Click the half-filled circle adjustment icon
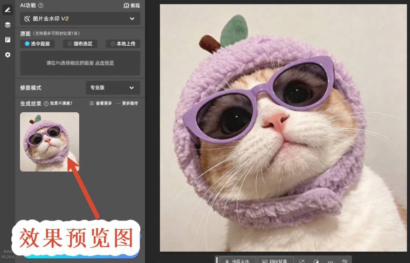The height and width of the screenshot is (263, 410). point(316,261)
